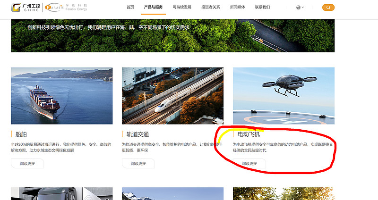
Task: Open the 联系我们 menu
Action: [x=263, y=7]
